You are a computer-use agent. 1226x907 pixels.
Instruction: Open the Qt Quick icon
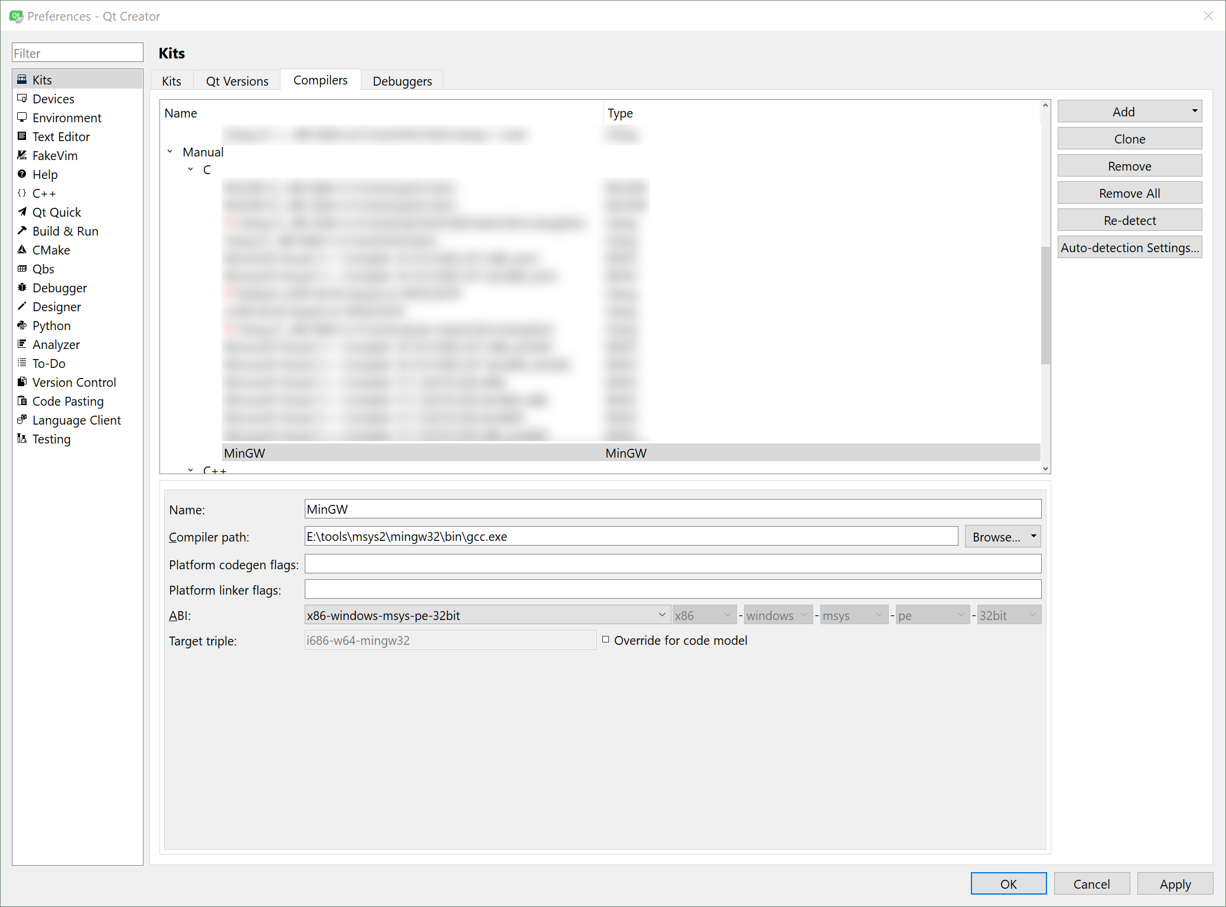pyautogui.click(x=22, y=211)
